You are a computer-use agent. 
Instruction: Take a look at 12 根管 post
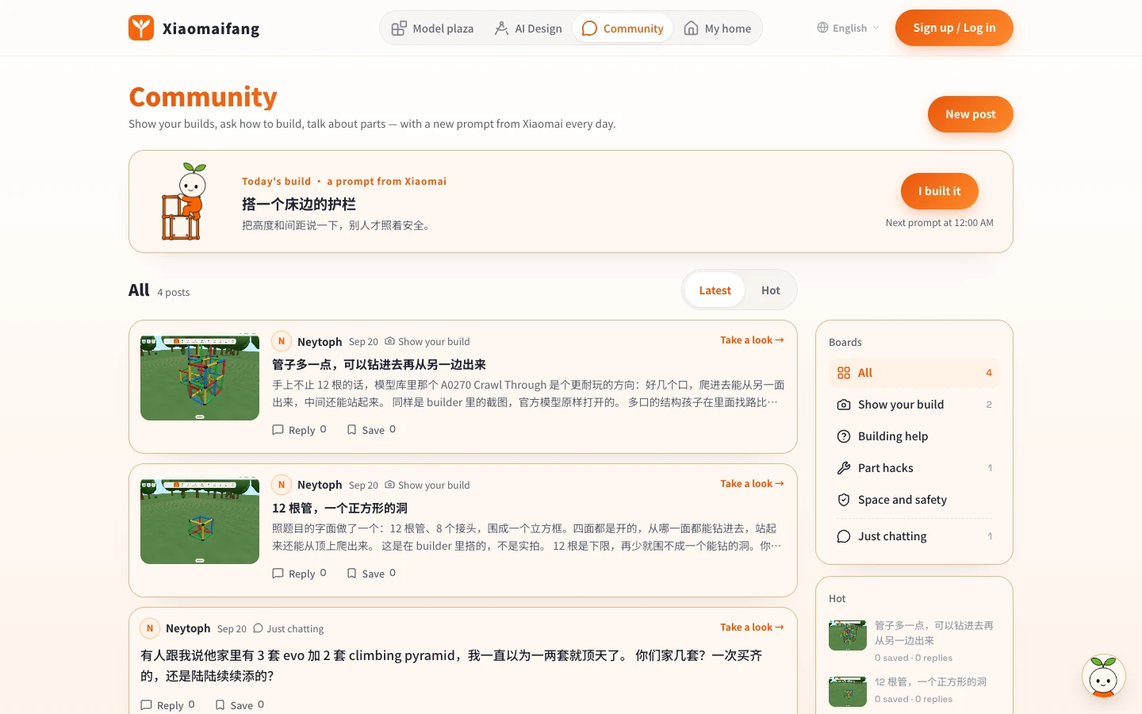pos(752,484)
